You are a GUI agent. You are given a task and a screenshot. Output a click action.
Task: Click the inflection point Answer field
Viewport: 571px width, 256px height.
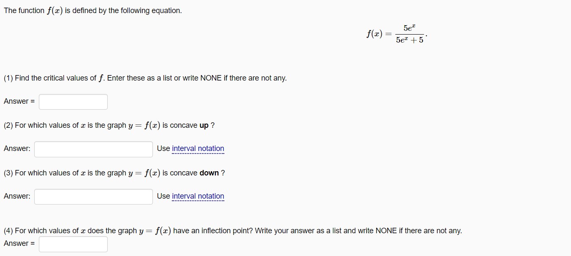73,244
